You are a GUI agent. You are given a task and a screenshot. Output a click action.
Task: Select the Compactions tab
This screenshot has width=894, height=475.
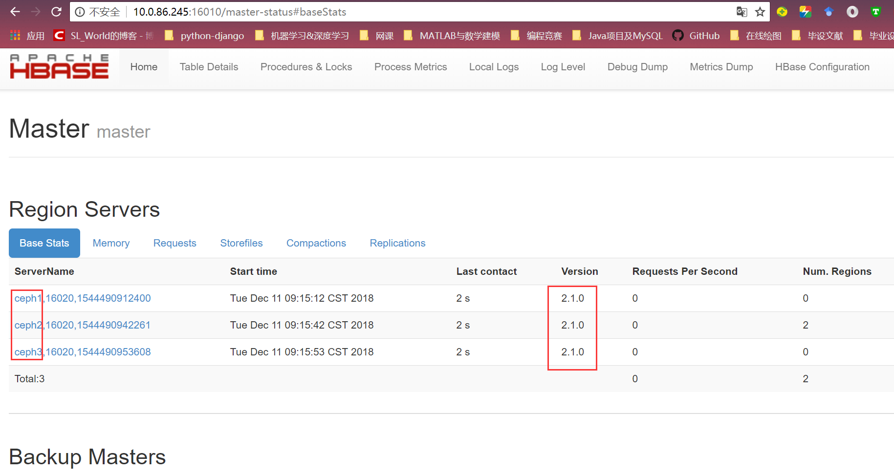point(316,243)
